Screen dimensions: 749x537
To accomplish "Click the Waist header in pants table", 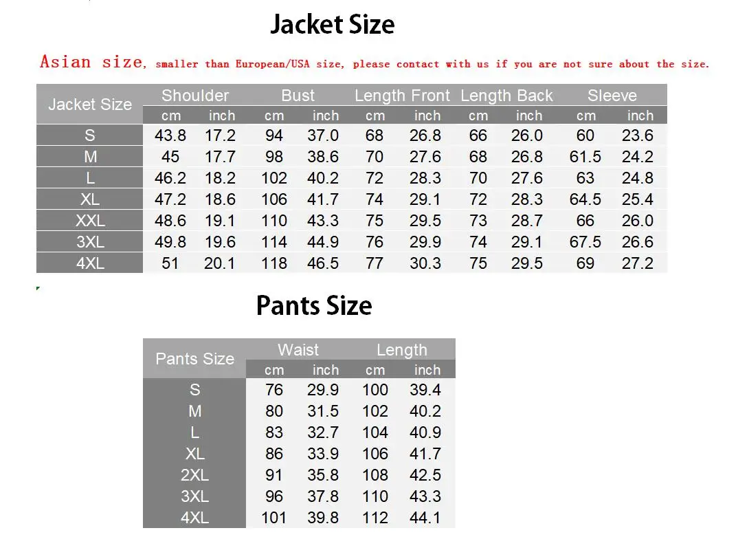I will 298,350.
